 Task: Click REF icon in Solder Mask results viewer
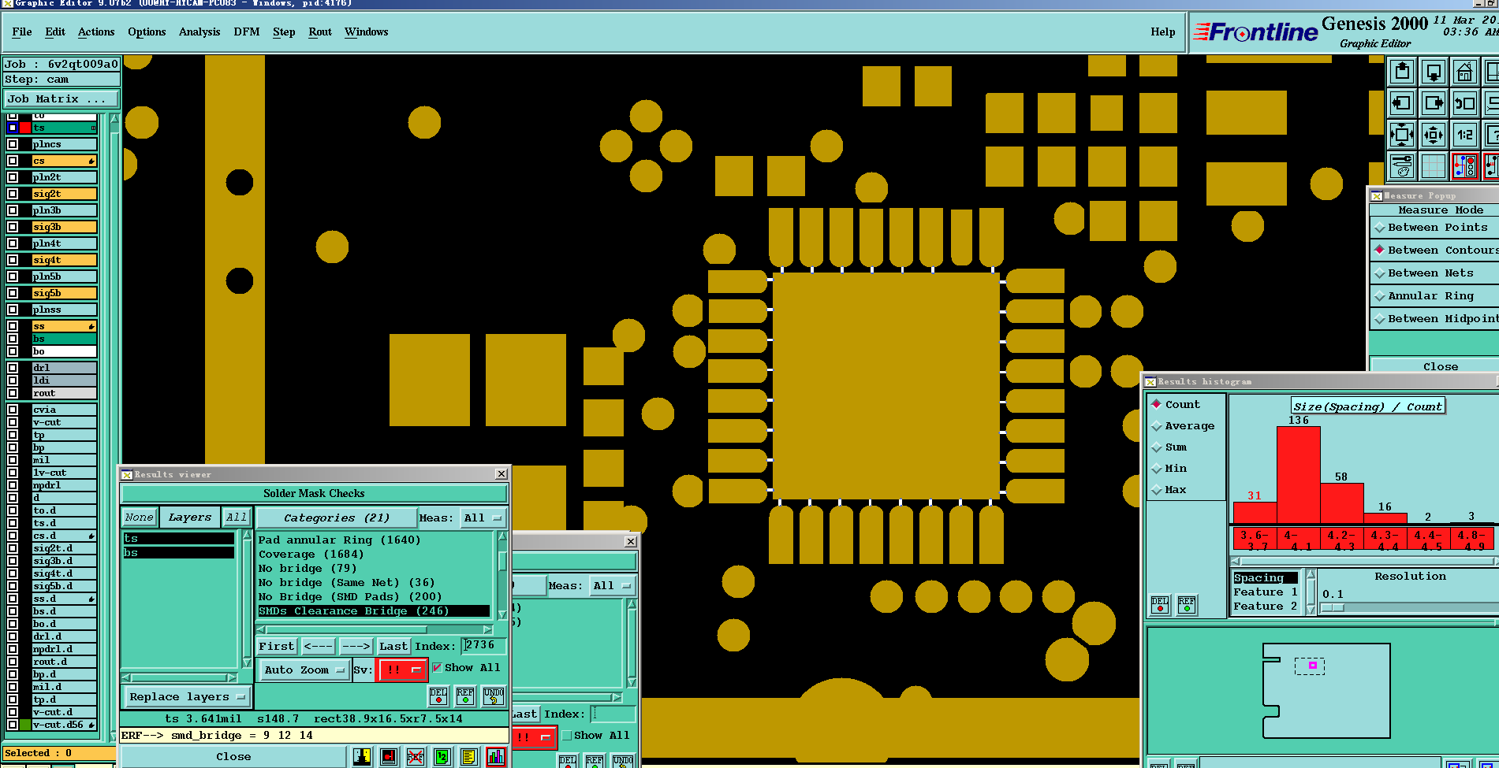(465, 696)
